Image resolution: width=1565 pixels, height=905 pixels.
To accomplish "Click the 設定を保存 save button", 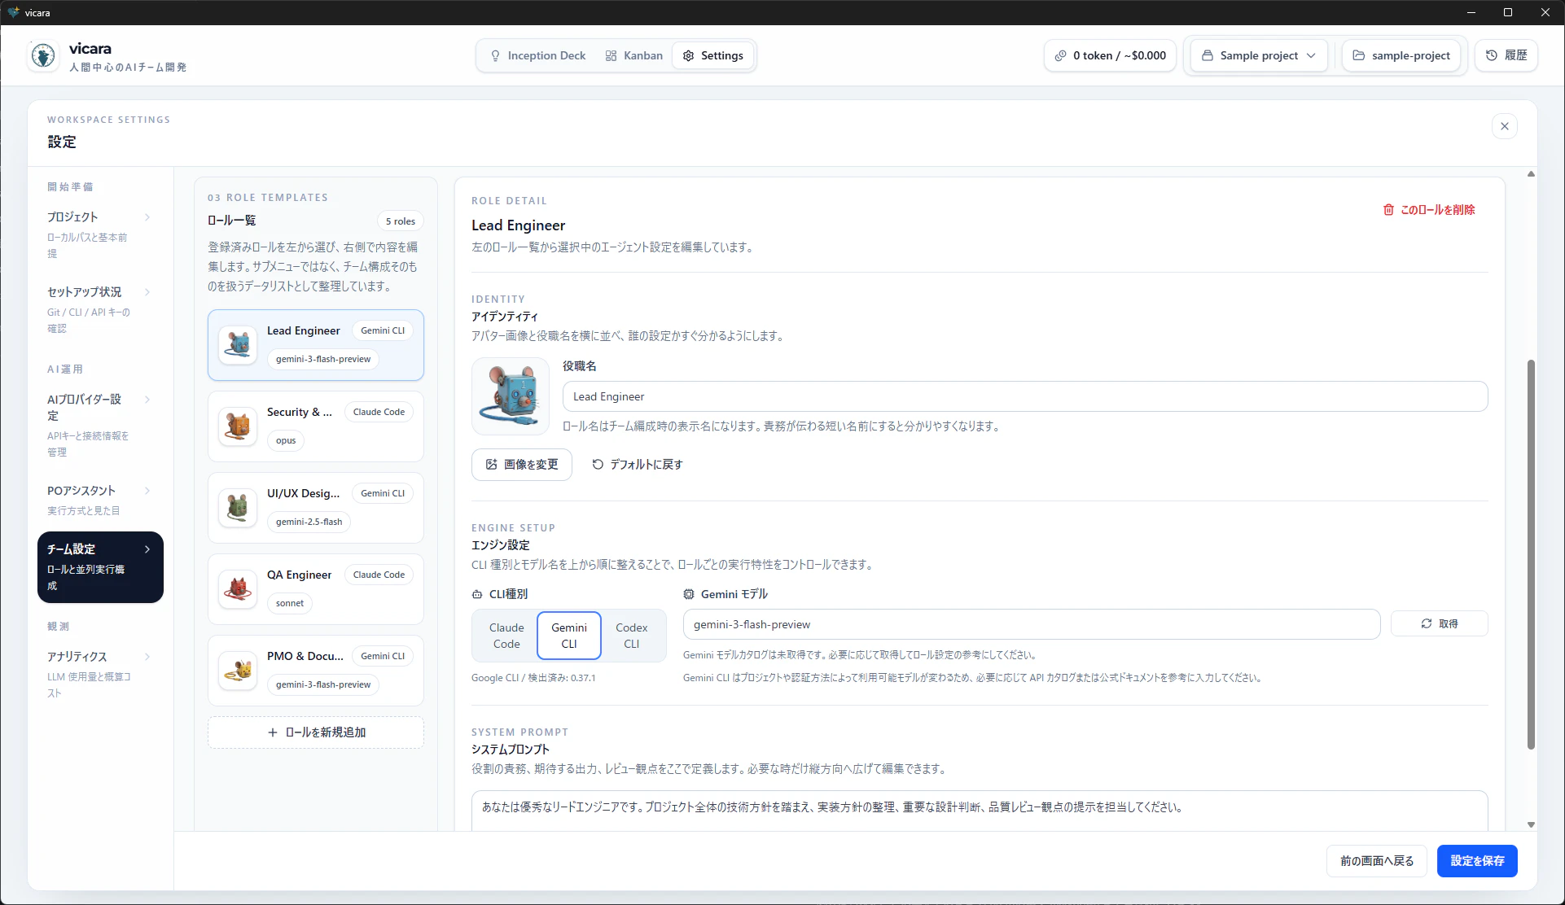I will [x=1477, y=861].
